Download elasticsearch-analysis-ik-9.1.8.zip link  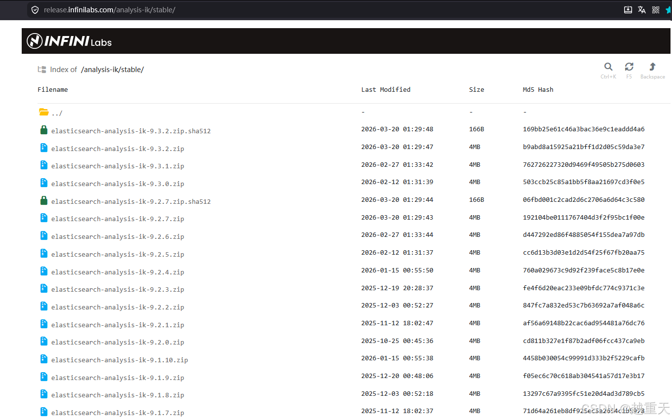(x=117, y=395)
